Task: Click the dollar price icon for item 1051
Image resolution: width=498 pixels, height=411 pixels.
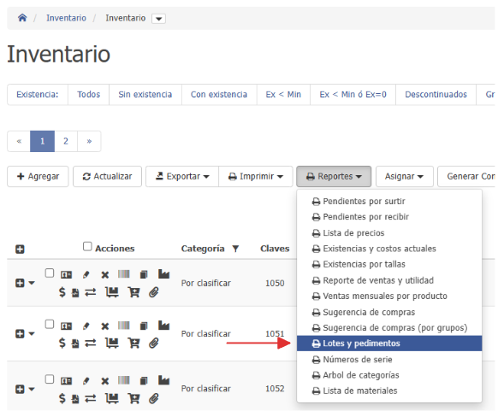Action: tap(62, 343)
